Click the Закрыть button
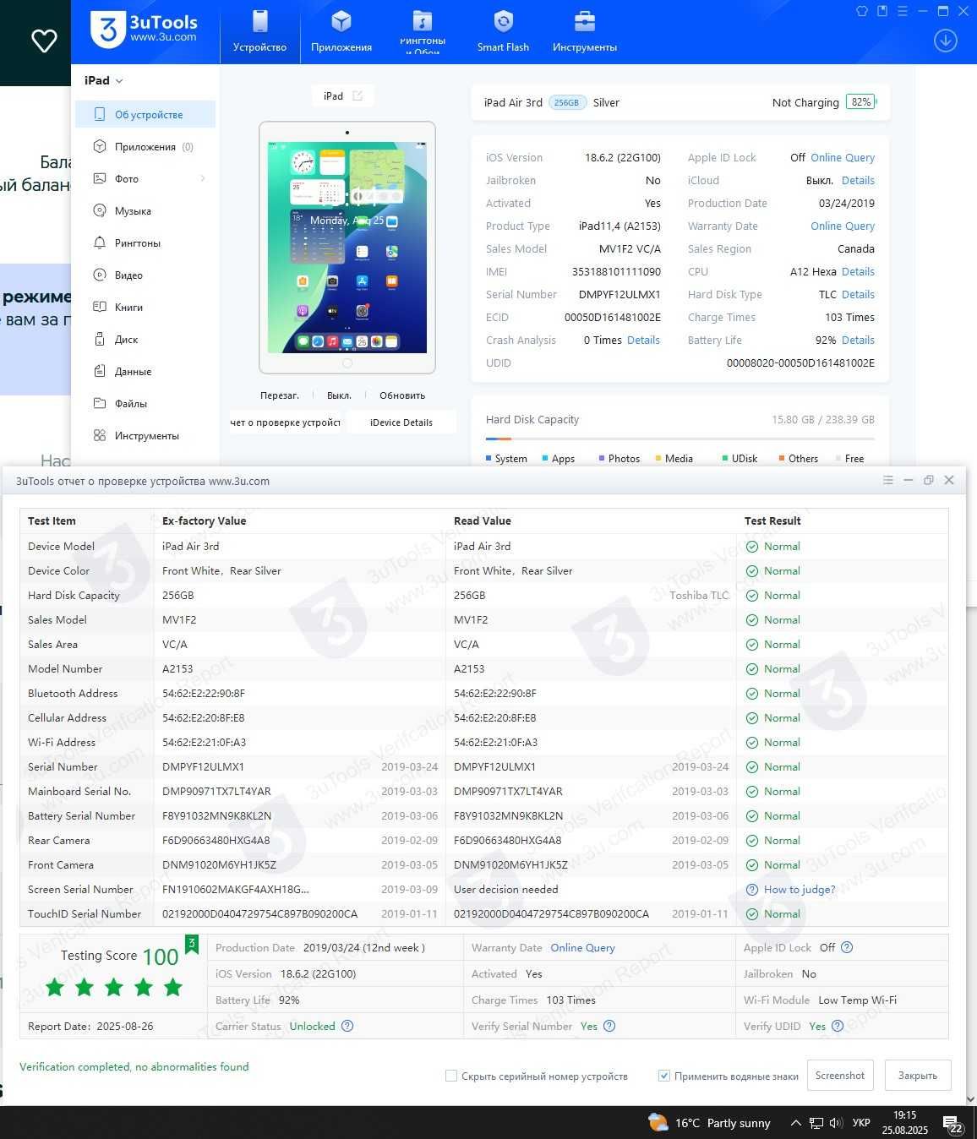This screenshot has width=977, height=1139. (x=918, y=1076)
